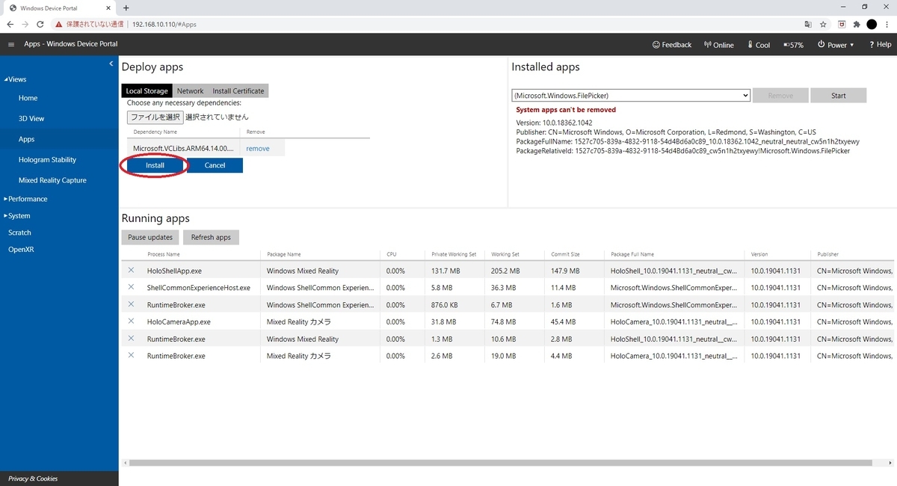Click the Online network status indicator

[719, 45]
